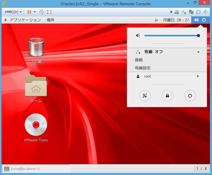This screenshot has height=175, width=212.
Task: Click the ja input language indicator
Action: [x=156, y=20]
